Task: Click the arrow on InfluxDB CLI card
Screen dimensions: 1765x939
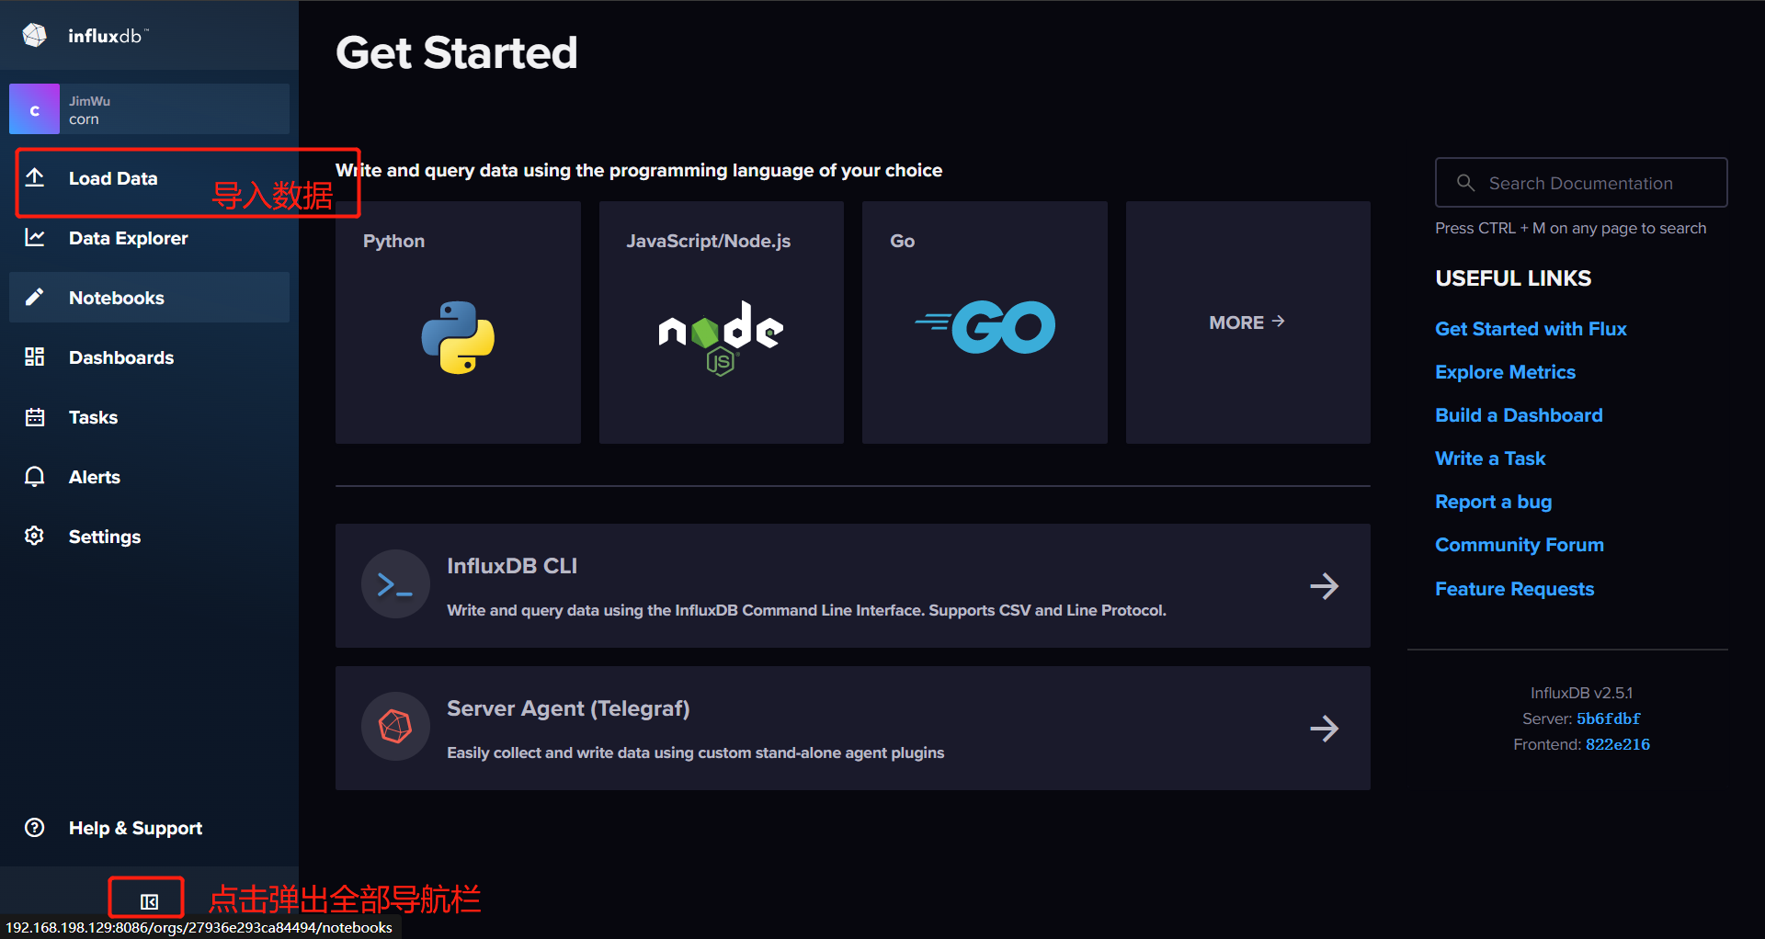Action: [1324, 586]
